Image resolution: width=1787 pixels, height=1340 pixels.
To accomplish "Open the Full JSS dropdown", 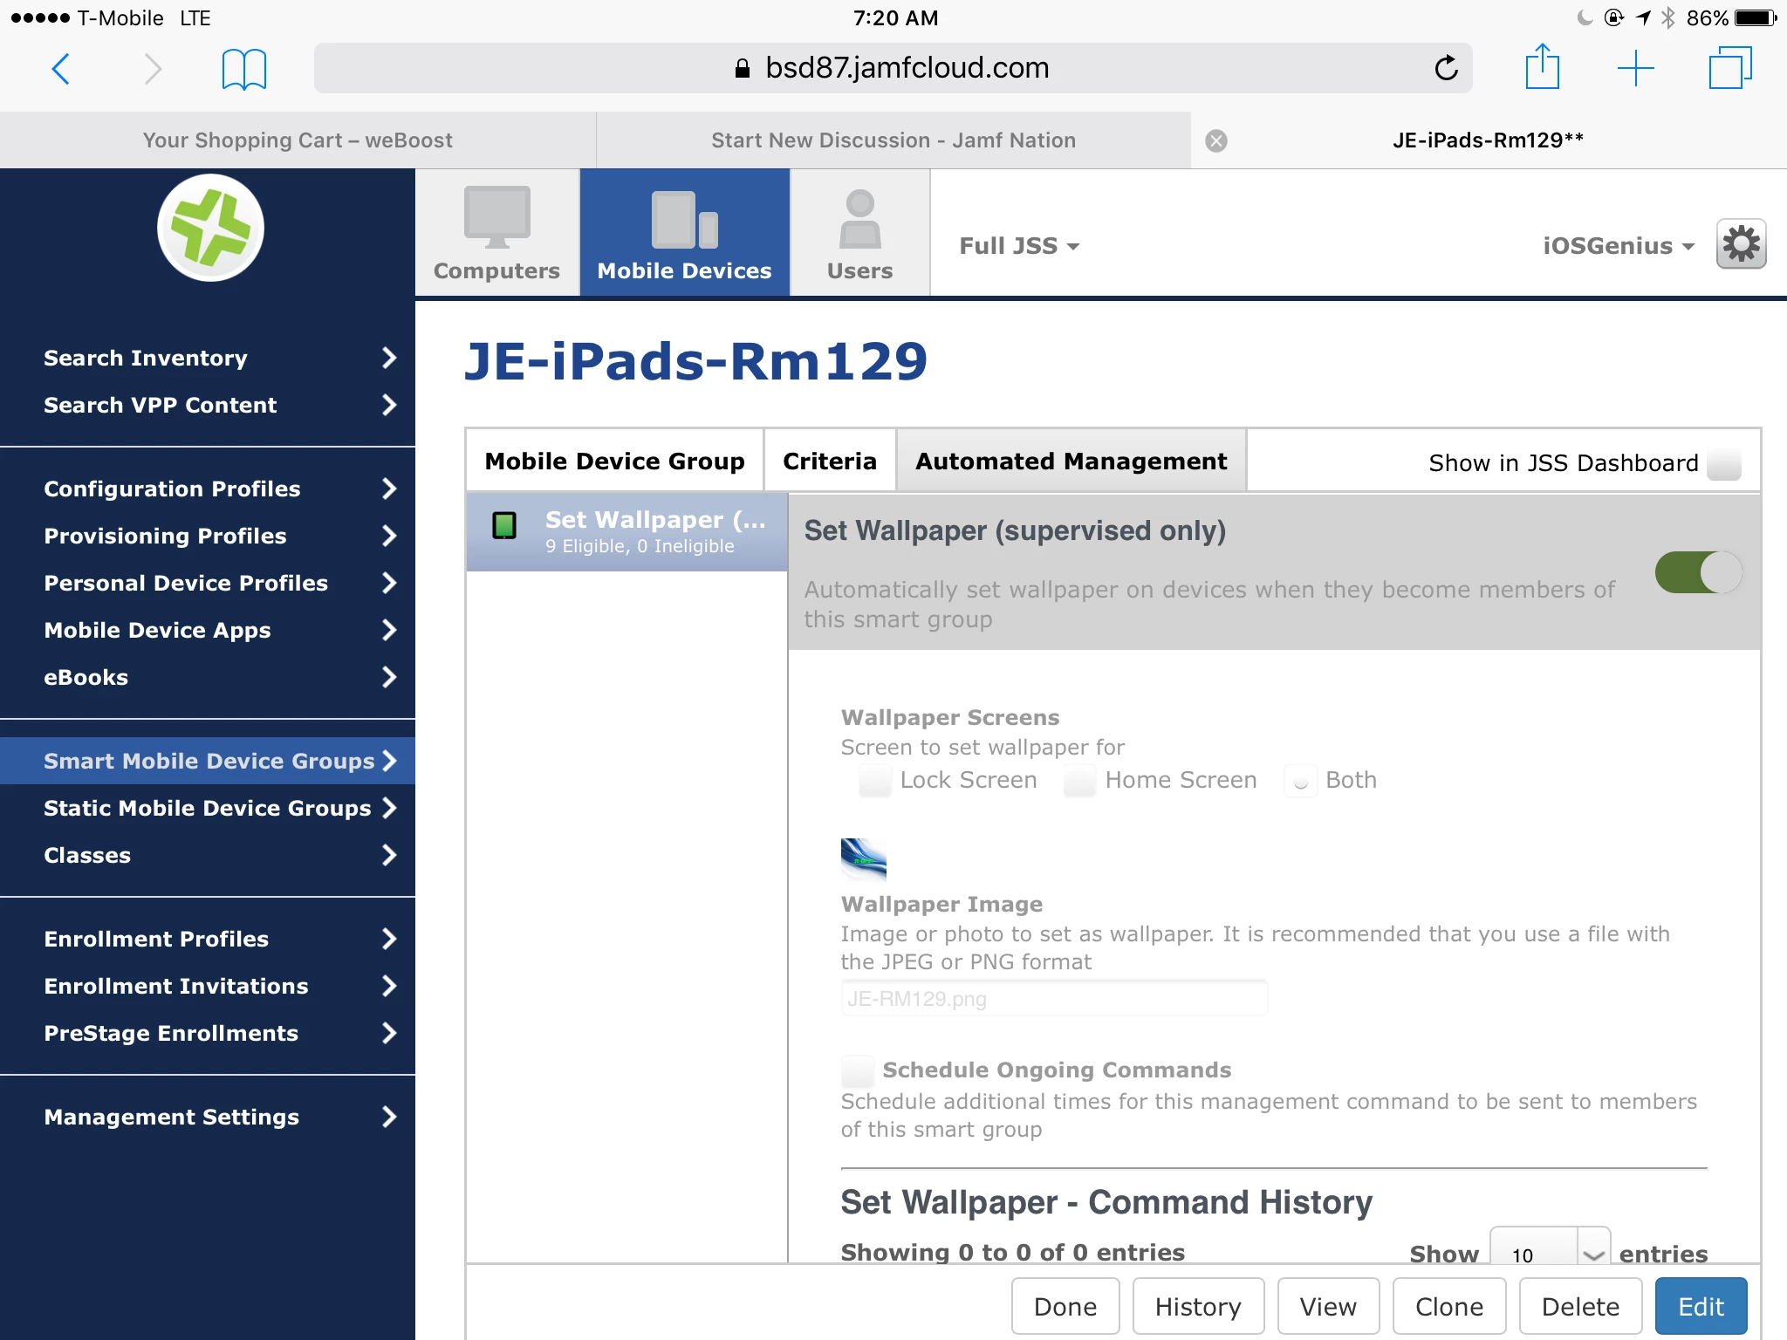I will click(1019, 246).
